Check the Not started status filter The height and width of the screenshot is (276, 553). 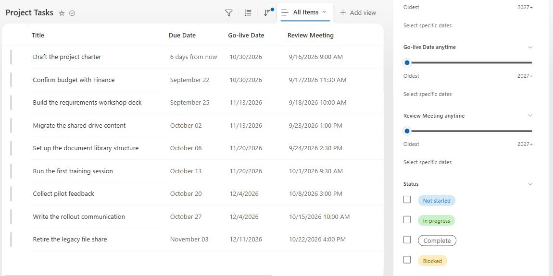(x=407, y=200)
